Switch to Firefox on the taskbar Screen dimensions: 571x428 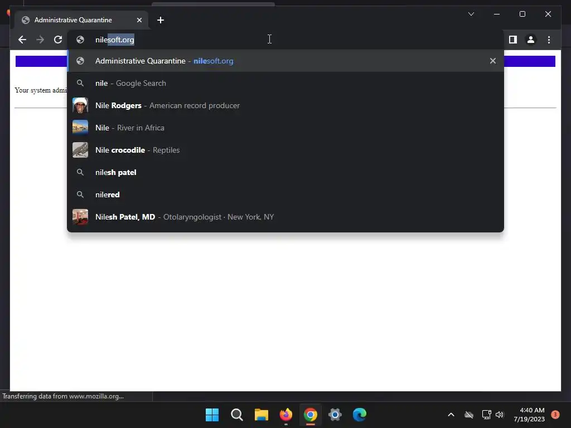[x=286, y=415]
